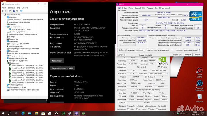Open the Справка menu
Viewport: 207px width, 116px height.
pyautogui.click(x=25, y=8)
